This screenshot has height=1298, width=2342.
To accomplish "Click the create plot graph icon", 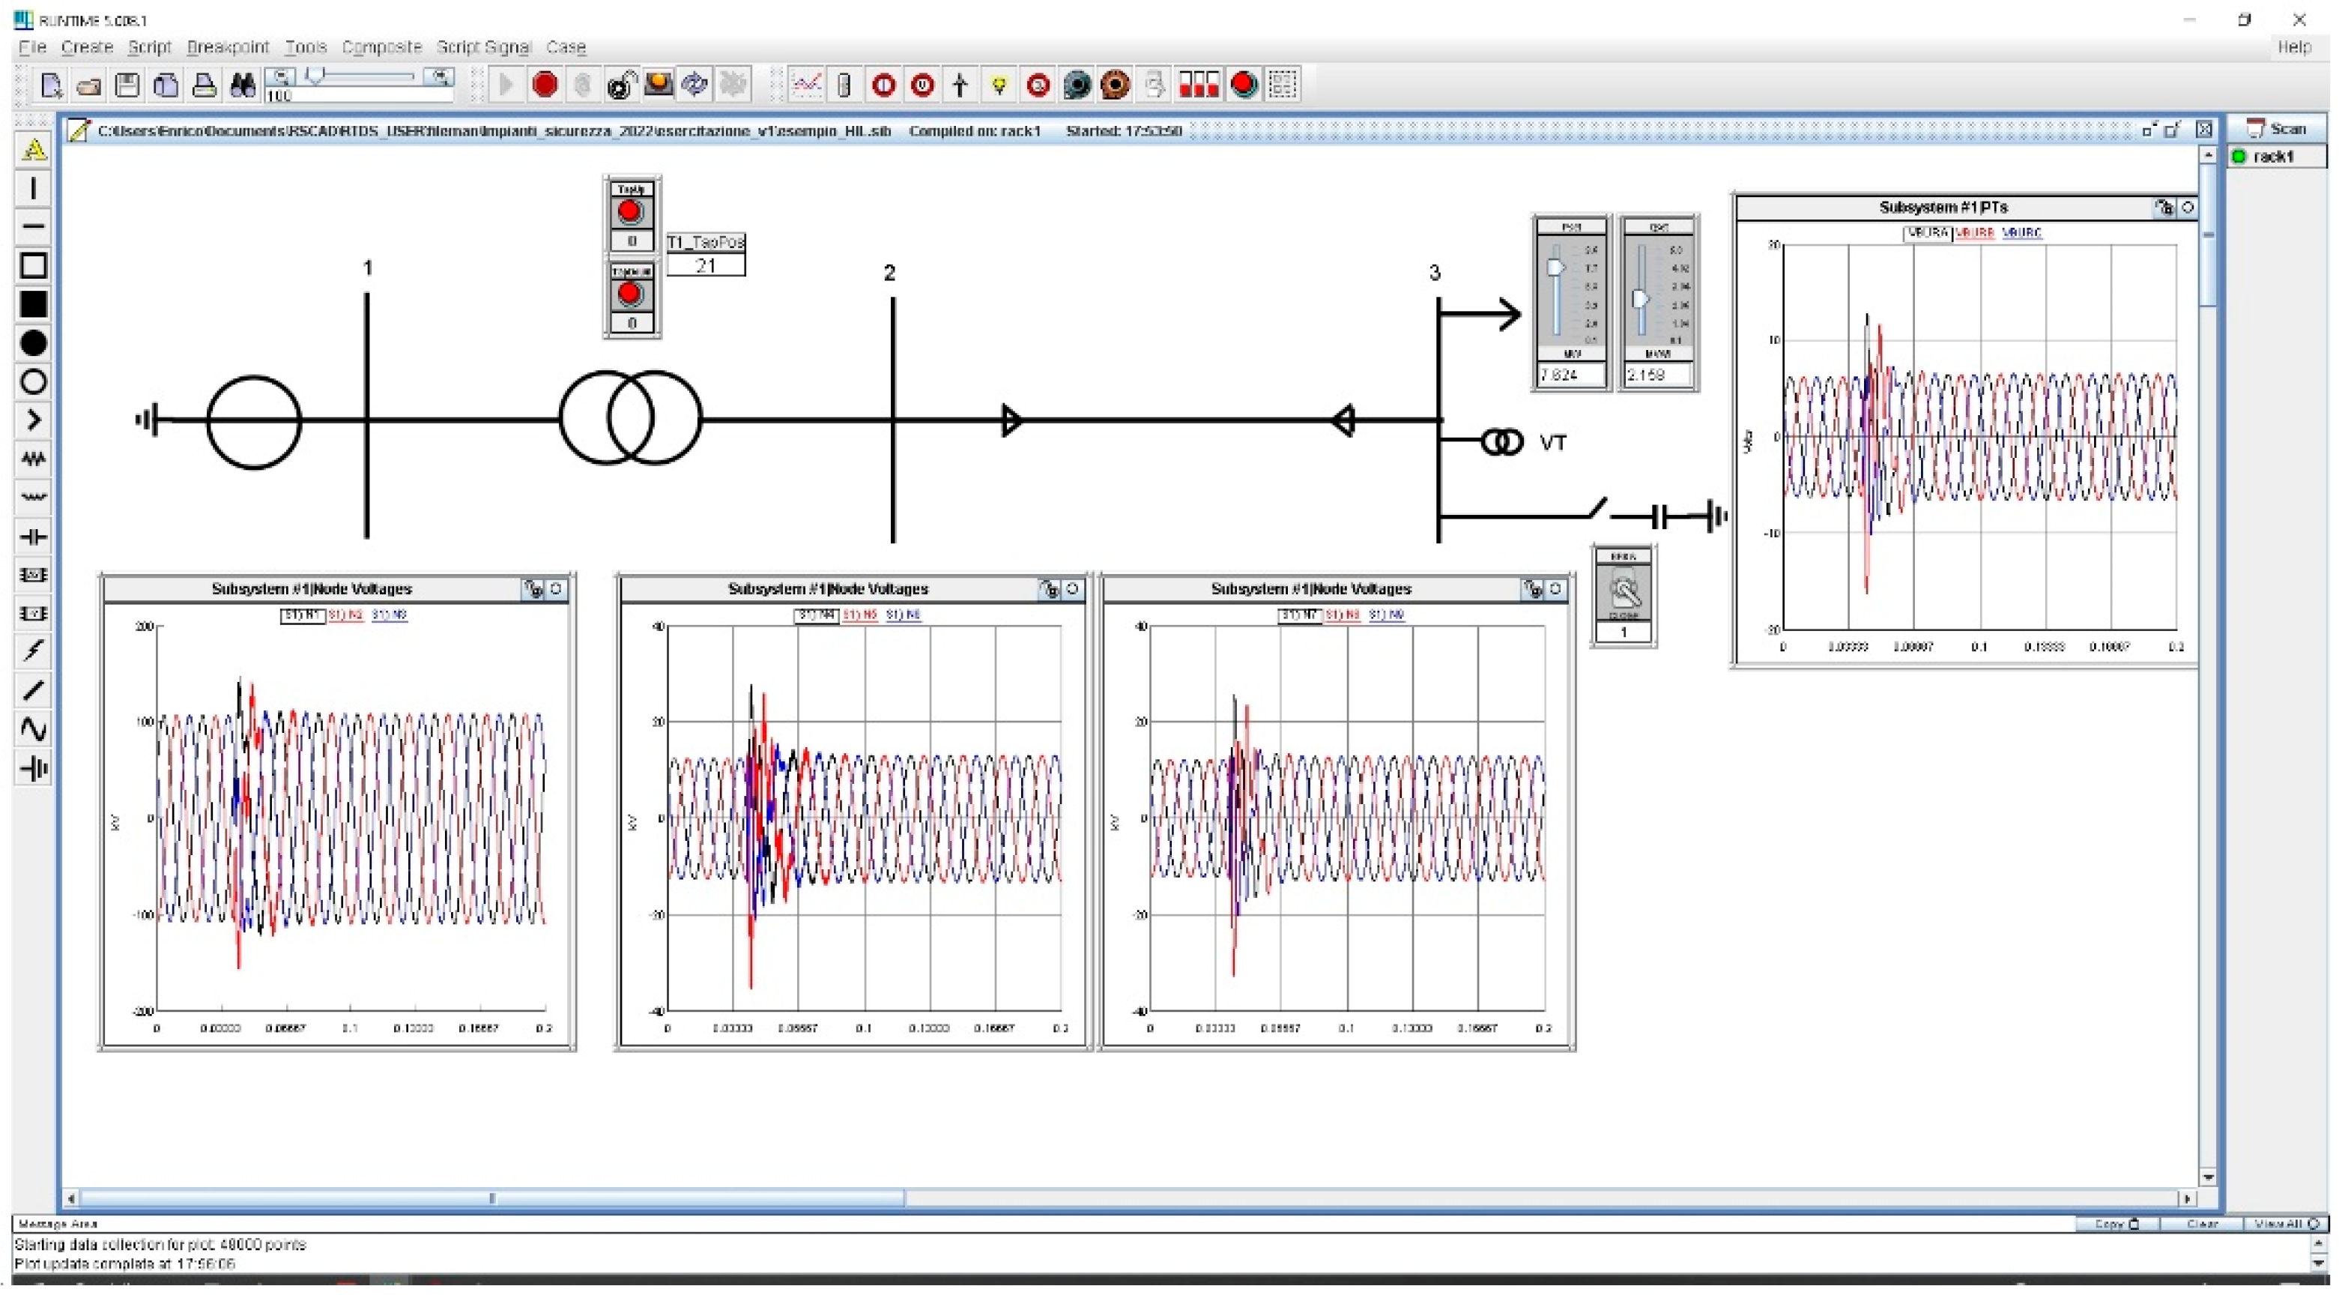I will pyautogui.click(x=805, y=85).
